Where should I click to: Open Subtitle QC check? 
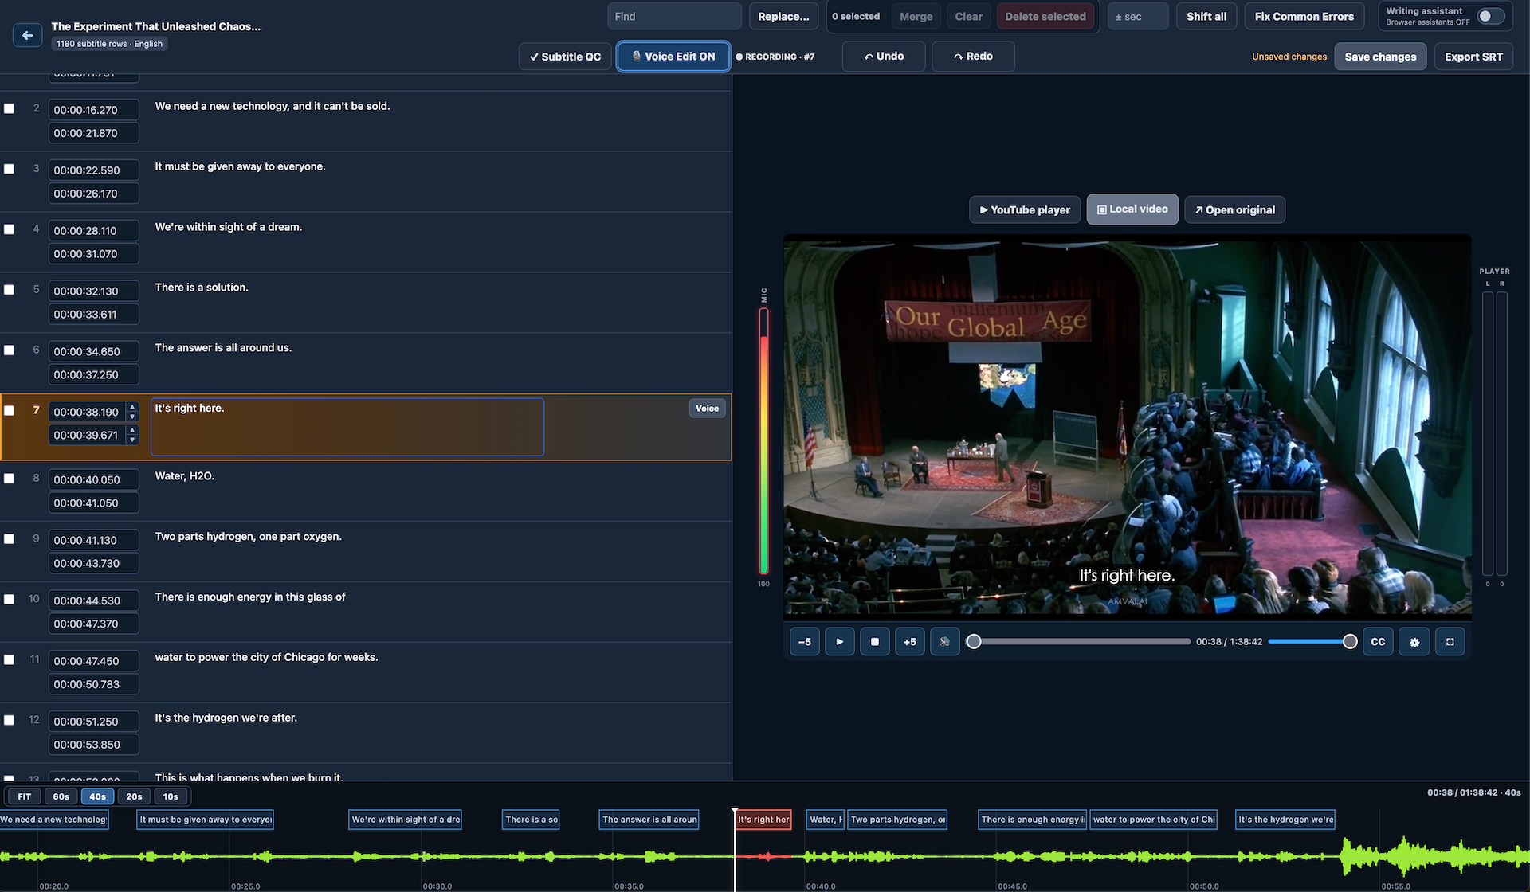tap(565, 57)
